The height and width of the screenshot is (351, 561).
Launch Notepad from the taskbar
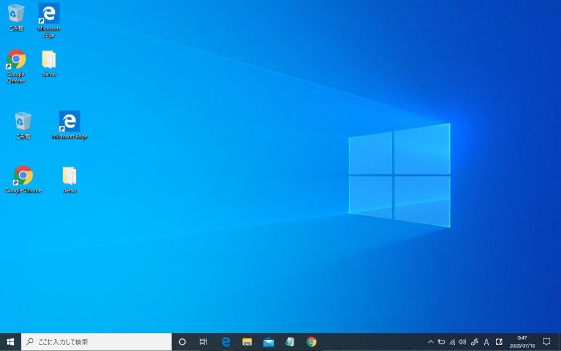tap(290, 341)
